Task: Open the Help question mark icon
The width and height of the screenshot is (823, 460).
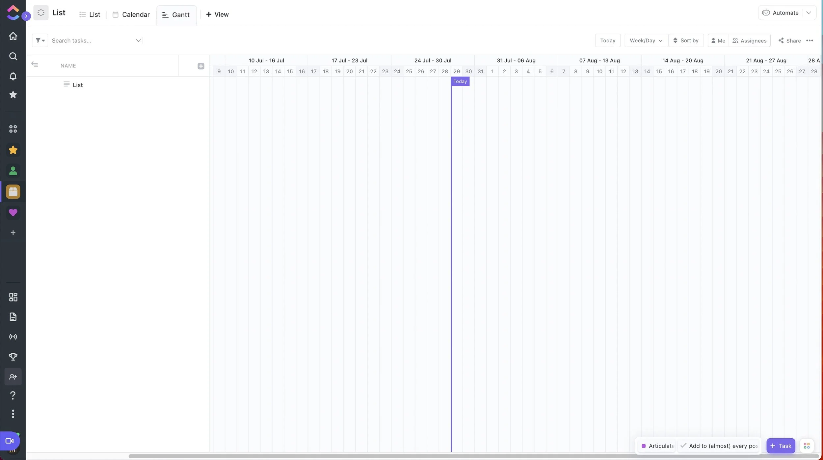Action: pyautogui.click(x=13, y=395)
